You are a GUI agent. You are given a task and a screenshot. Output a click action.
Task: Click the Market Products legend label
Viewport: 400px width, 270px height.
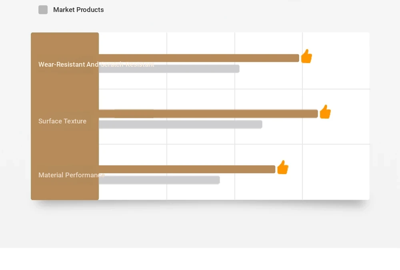[78, 10]
